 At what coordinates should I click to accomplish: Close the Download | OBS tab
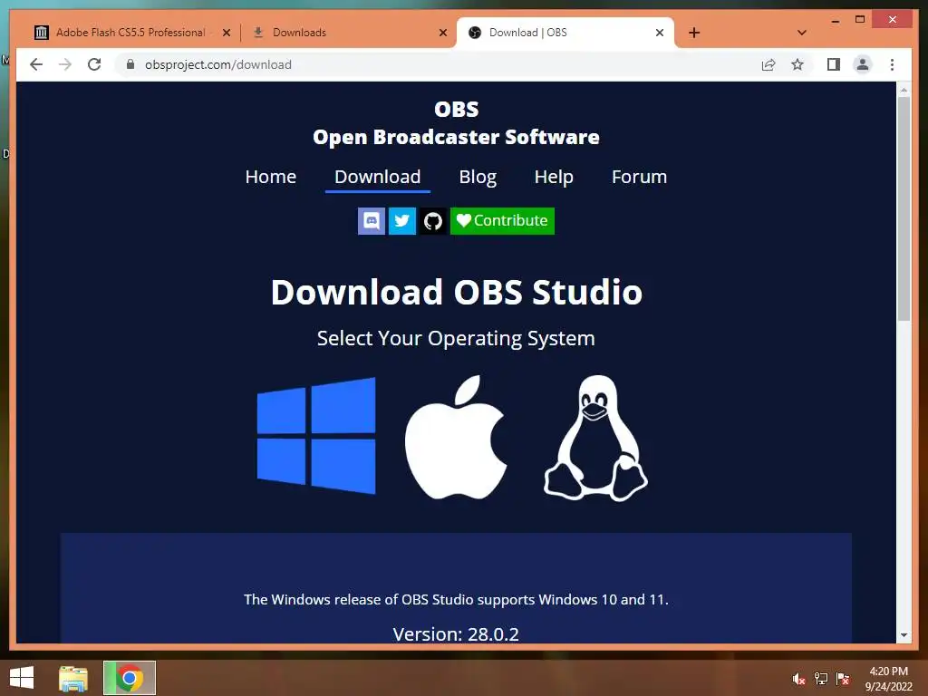[x=660, y=34]
